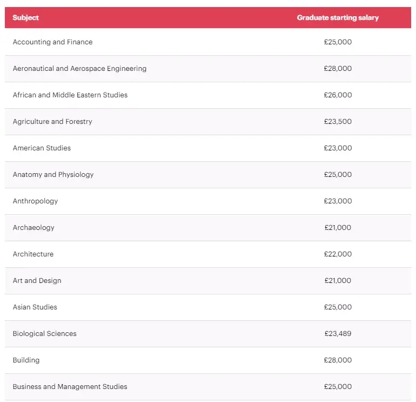Click the £23,500 salary figure

click(x=338, y=121)
